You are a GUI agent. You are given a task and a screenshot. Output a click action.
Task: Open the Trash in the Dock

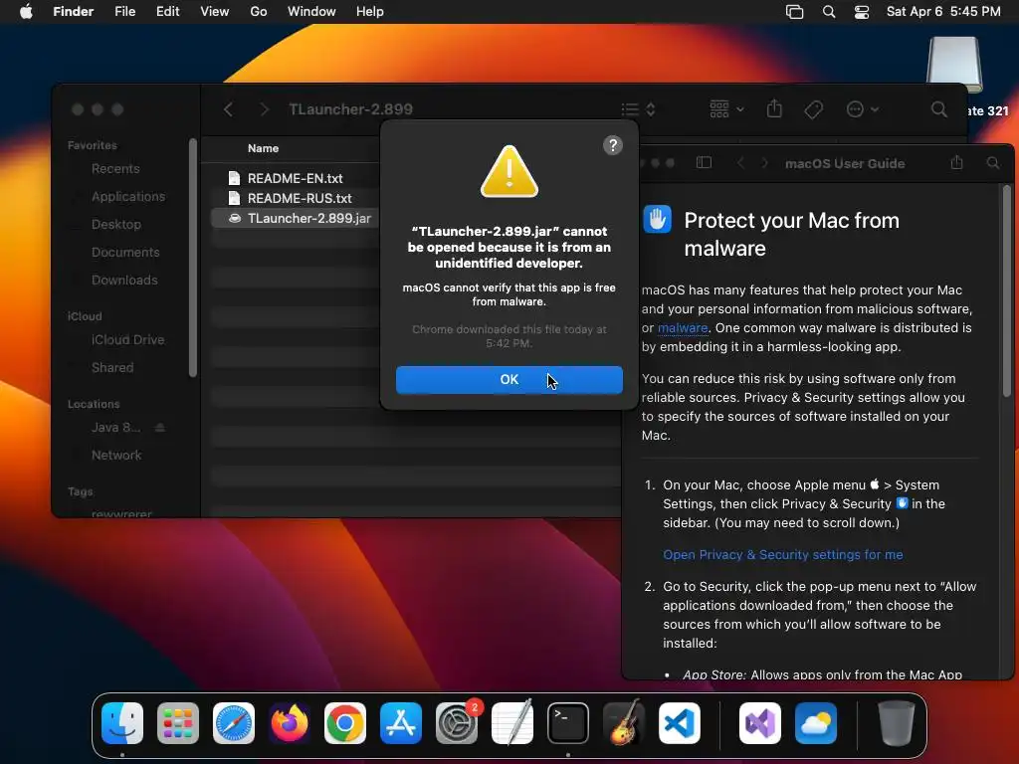pos(897,723)
